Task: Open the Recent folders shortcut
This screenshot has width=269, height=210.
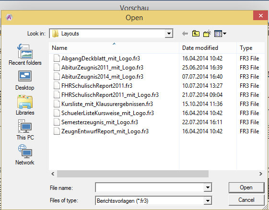Action: 25,55
